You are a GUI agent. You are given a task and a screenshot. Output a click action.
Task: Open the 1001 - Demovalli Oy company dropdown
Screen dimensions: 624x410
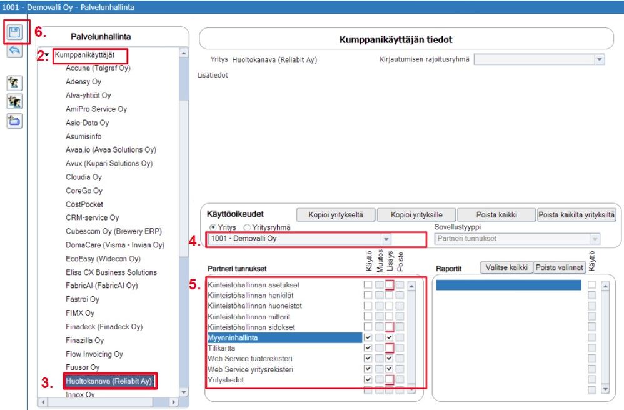click(x=386, y=239)
